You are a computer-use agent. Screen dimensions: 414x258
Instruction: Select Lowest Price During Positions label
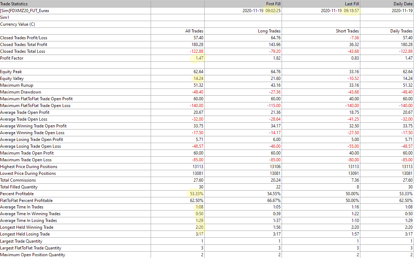point(28,173)
